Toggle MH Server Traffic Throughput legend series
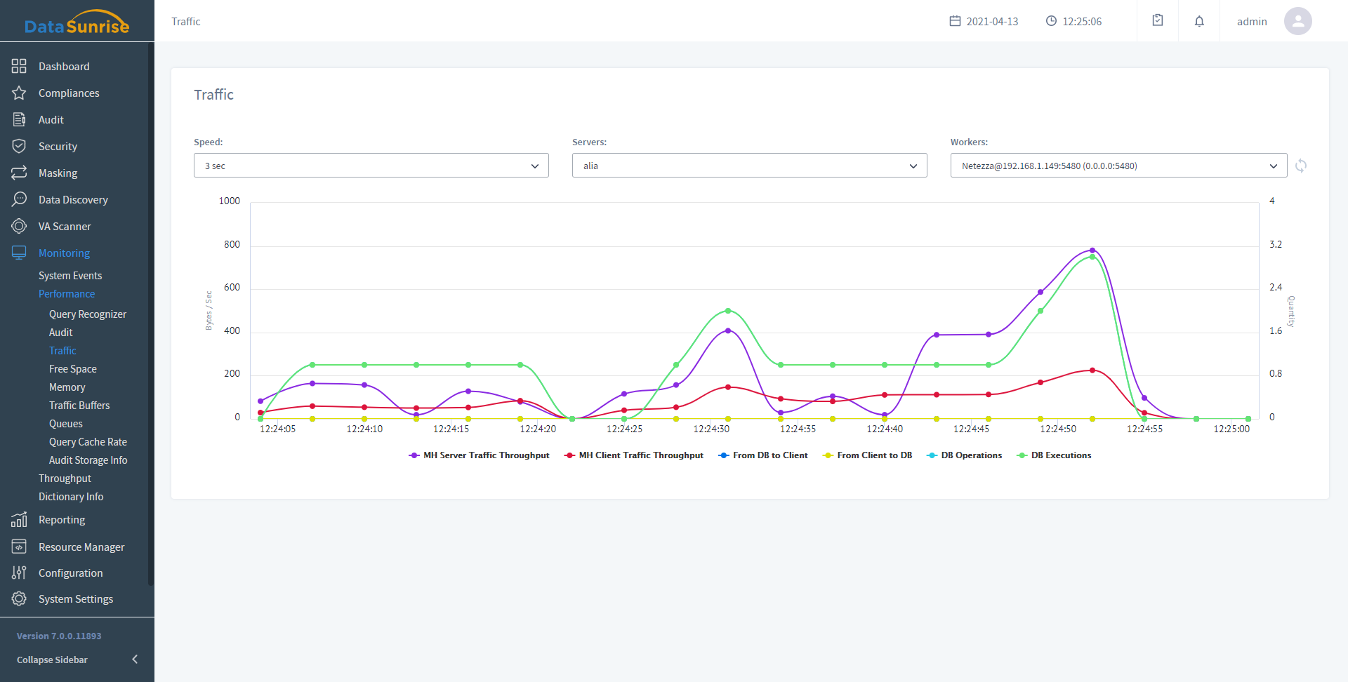The image size is (1348, 682). [x=479, y=455]
